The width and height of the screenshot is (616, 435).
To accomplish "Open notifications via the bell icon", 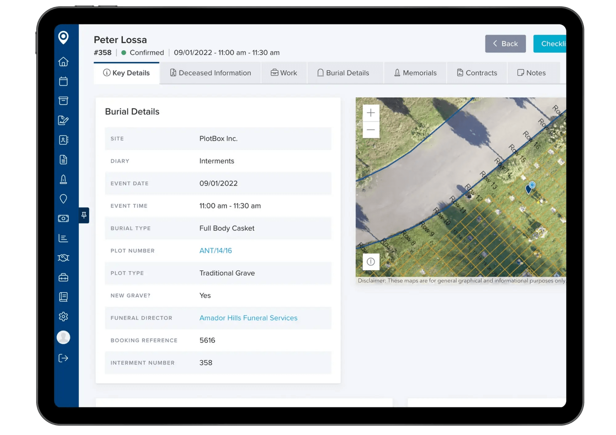I will pos(63,179).
